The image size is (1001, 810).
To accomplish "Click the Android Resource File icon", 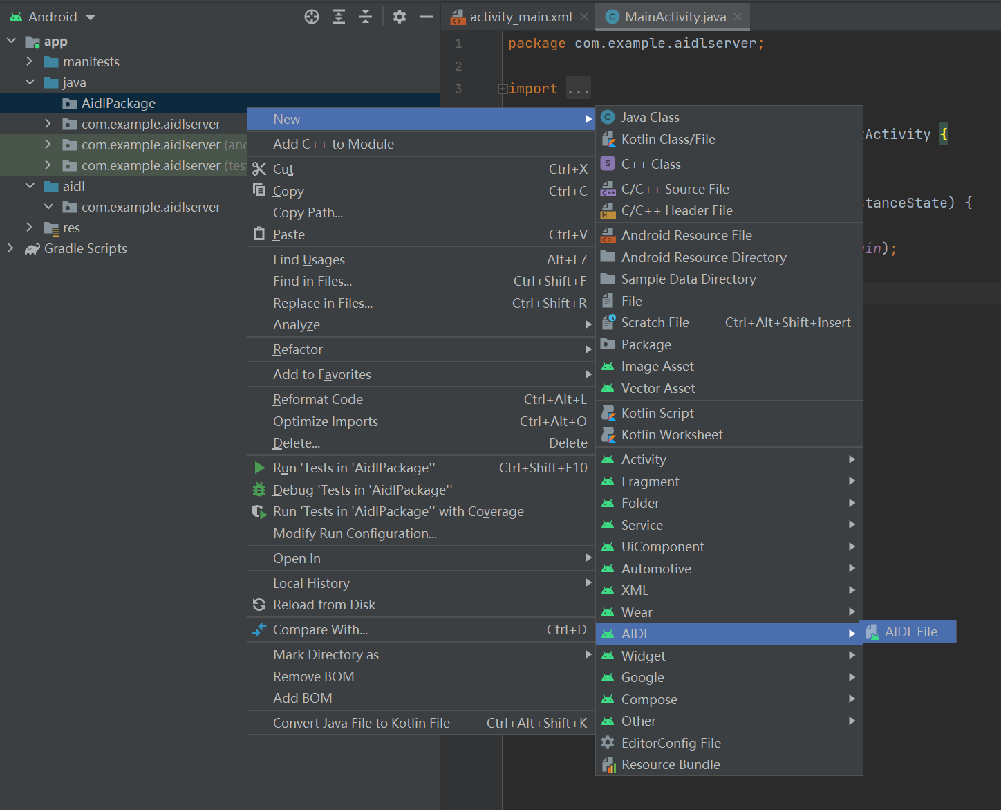I will 608,235.
